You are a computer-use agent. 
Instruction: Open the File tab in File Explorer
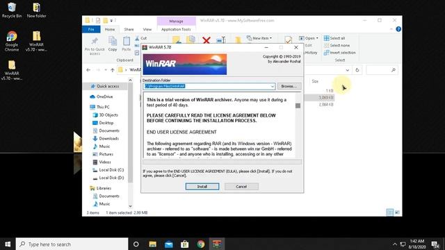[x=91, y=29]
